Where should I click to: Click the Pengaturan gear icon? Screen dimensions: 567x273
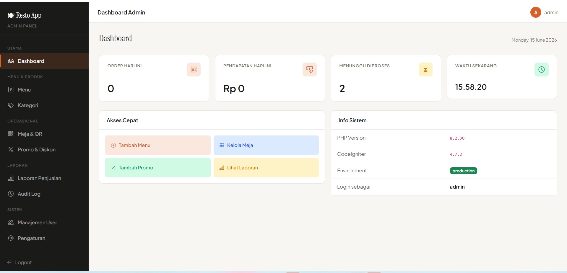pos(11,238)
